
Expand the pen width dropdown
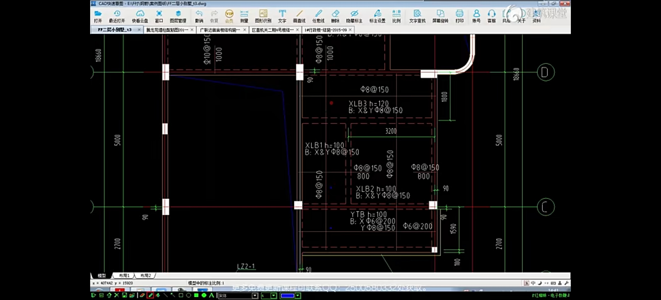click(274, 296)
